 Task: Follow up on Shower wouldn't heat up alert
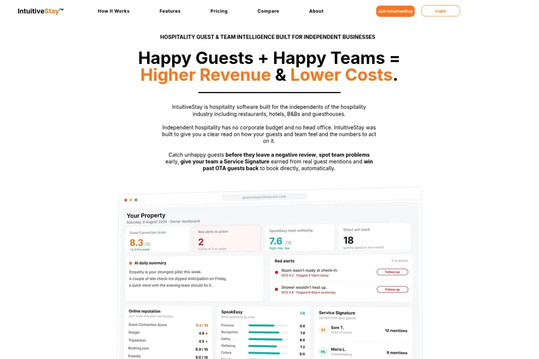point(392,289)
